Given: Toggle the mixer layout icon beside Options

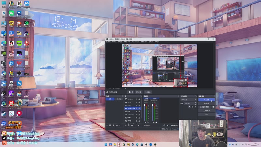Looking at the screenshot, I should [164, 125].
